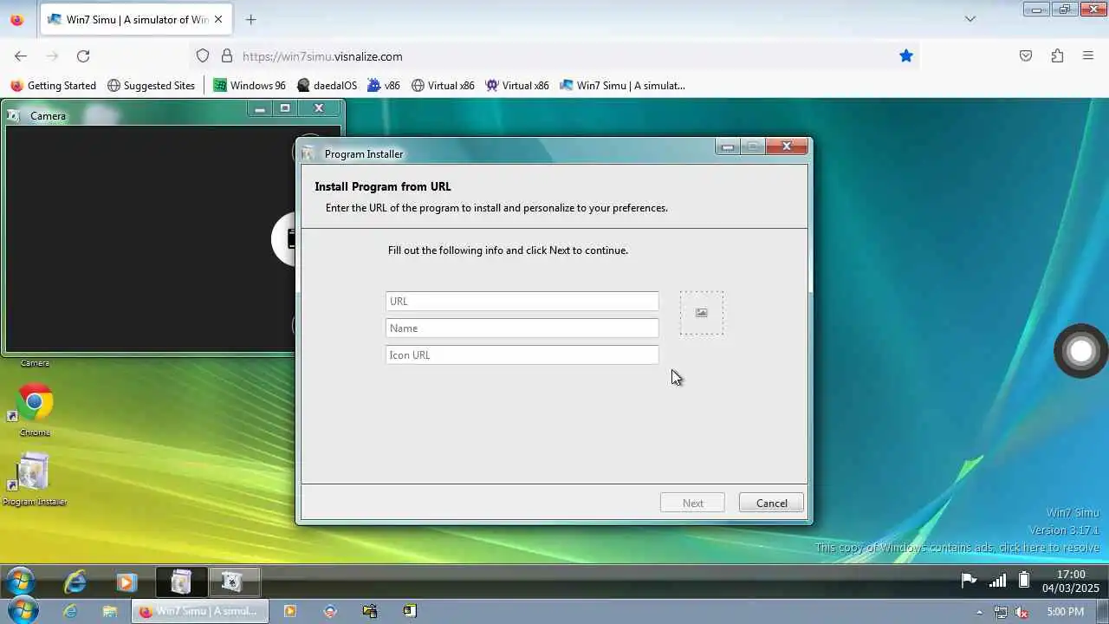
Task: Click the padlock site info icon
Action: click(x=227, y=55)
